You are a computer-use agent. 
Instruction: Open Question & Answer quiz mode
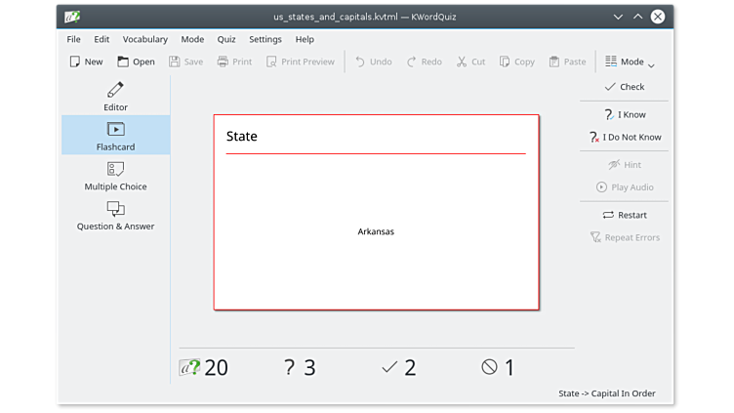pos(115,216)
